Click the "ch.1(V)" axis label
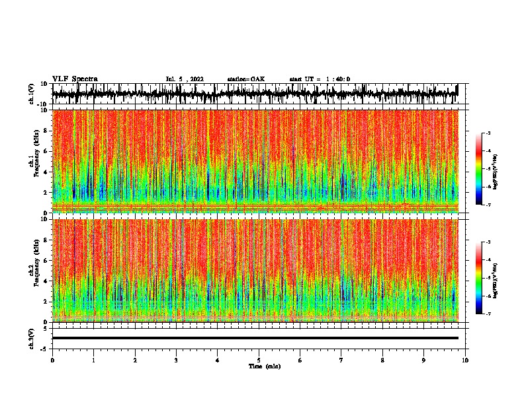Image resolution: width=524 pixels, height=404 pixels. point(32,94)
